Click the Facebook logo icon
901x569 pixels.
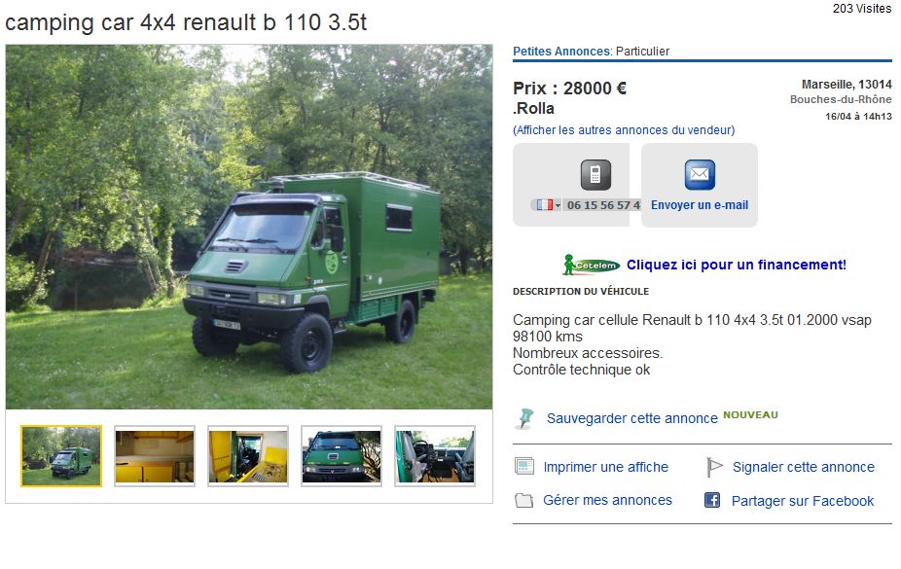click(x=712, y=500)
